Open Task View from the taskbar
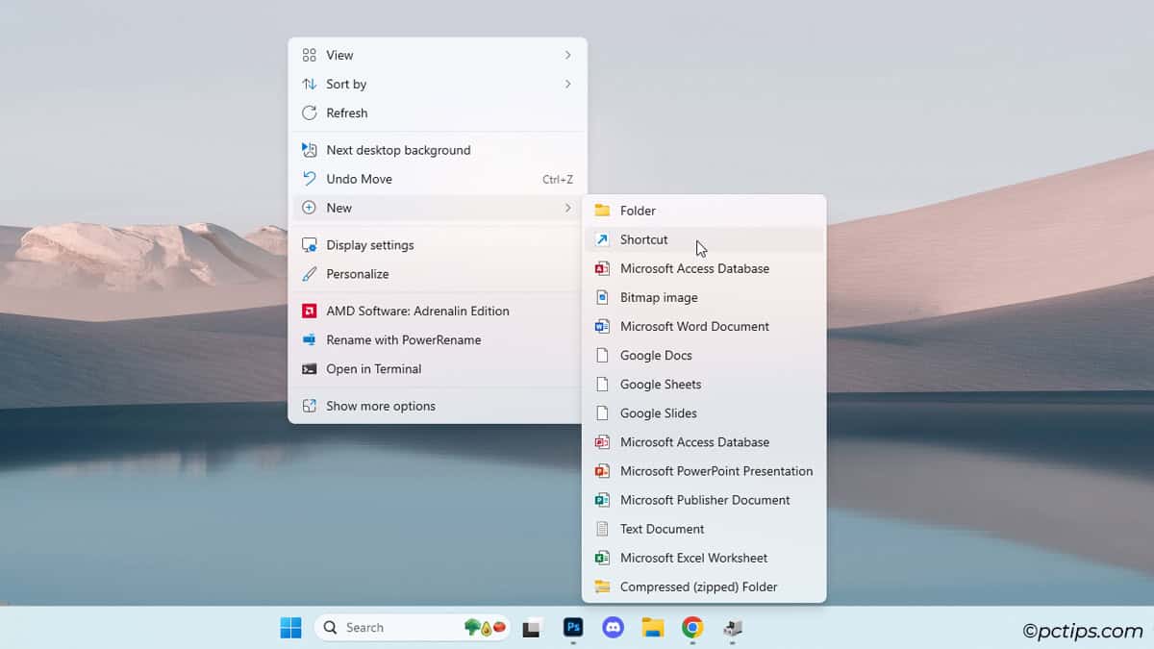The image size is (1154, 649). tap(532, 628)
